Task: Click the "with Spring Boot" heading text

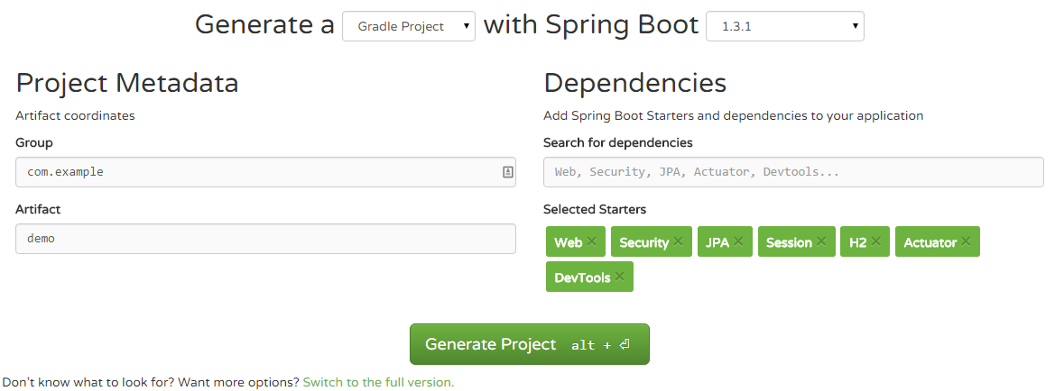Action: pyautogui.click(x=591, y=25)
